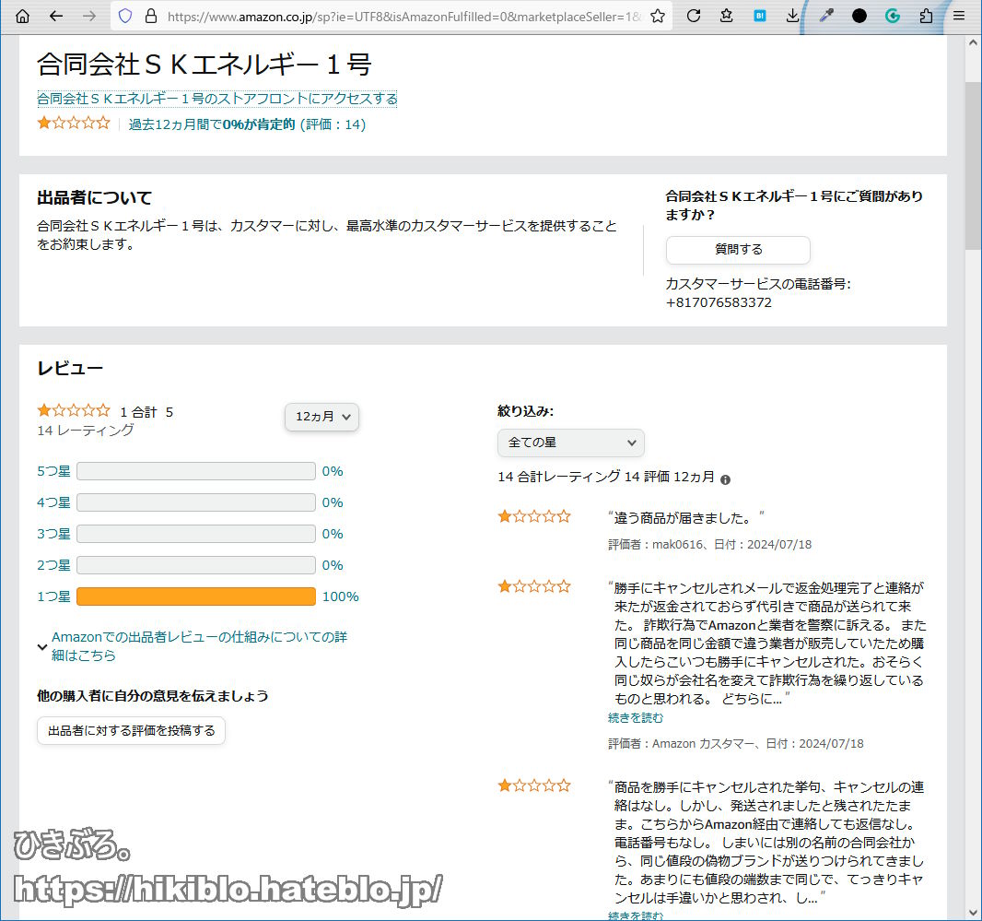Screen dimensions: 982x921
Task: Click the 違う商品が届きました review text
Action: (x=685, y=518)
